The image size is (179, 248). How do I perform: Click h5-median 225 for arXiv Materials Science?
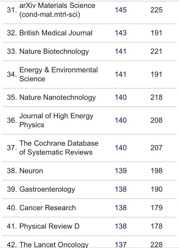point(156,10)
